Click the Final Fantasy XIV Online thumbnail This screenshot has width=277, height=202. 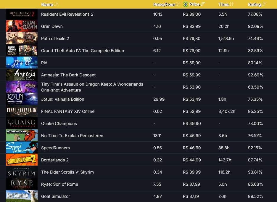coord(22,111)
